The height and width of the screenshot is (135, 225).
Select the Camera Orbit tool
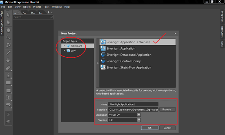(8, 45)
